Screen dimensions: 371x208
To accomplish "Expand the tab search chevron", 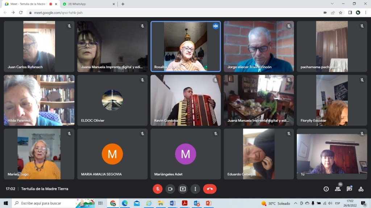I will pos(332,4).
